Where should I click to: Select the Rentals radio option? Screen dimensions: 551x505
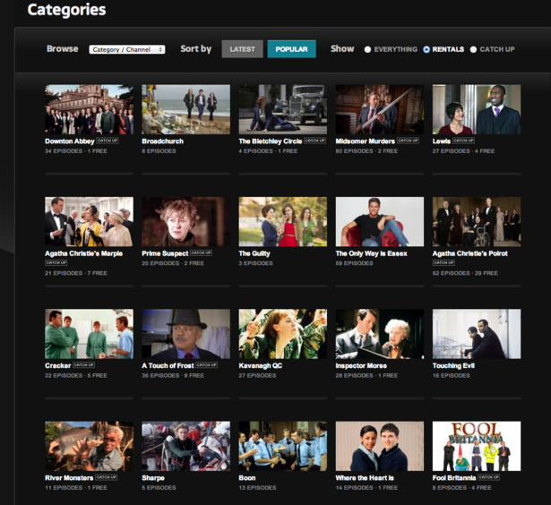click(426, 49)
